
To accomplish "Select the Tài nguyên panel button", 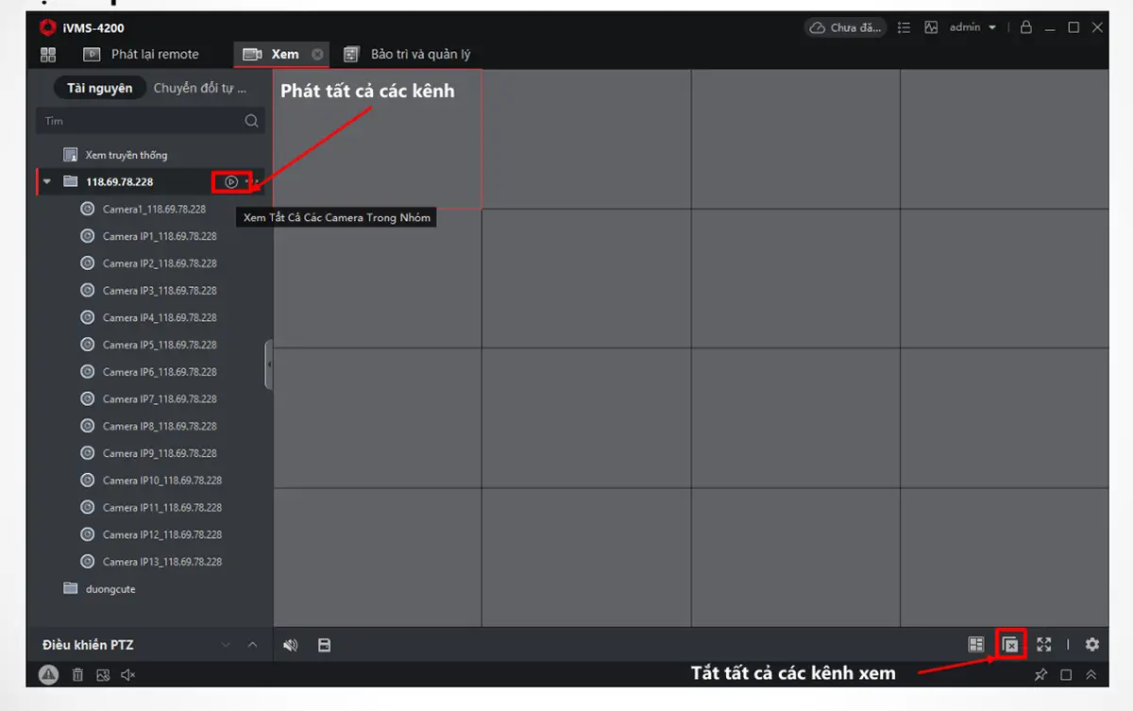I will point(99,89).
